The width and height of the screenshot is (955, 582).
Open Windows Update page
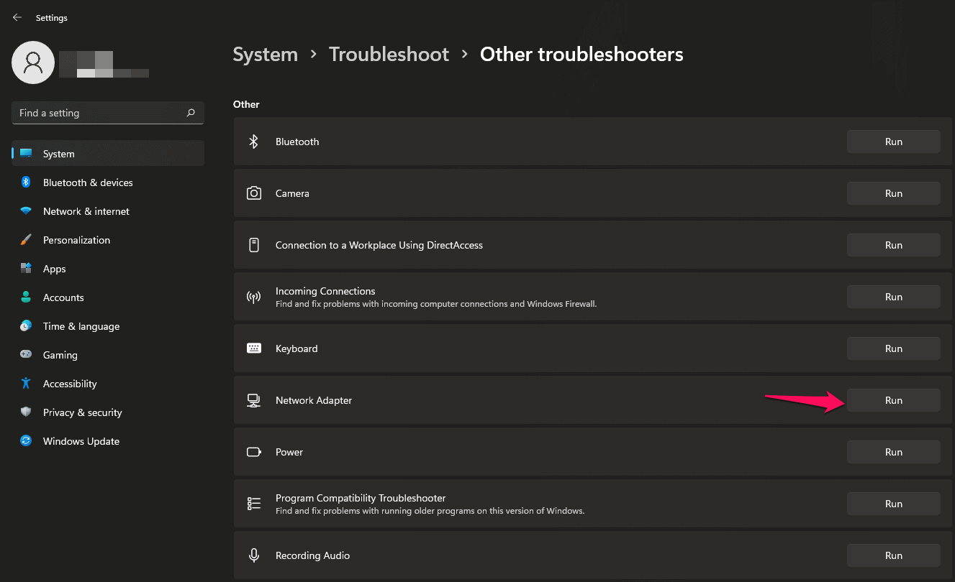coord(108,441)
